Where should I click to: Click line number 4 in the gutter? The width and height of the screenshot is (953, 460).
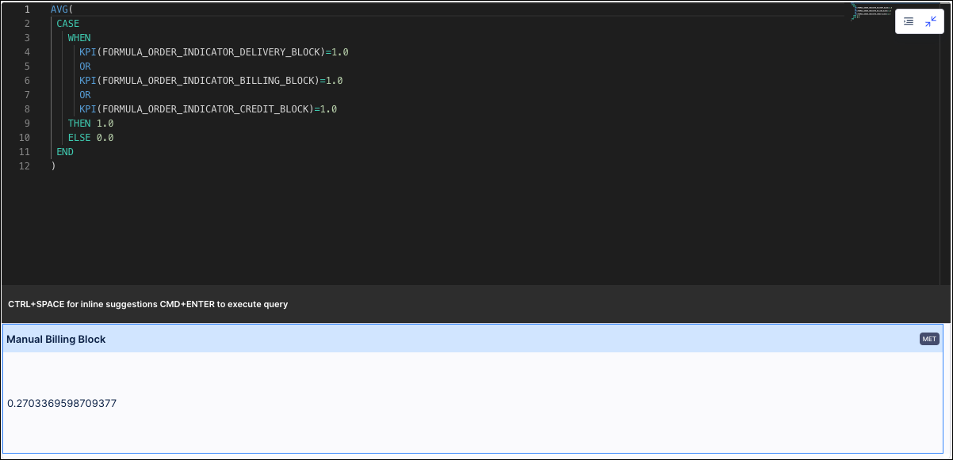pyautogui.click(x=27, y=52)
